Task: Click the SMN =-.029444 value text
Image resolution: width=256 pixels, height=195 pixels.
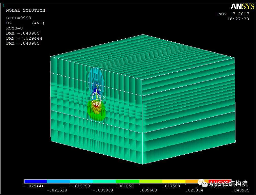Action: tap(24, 38)
